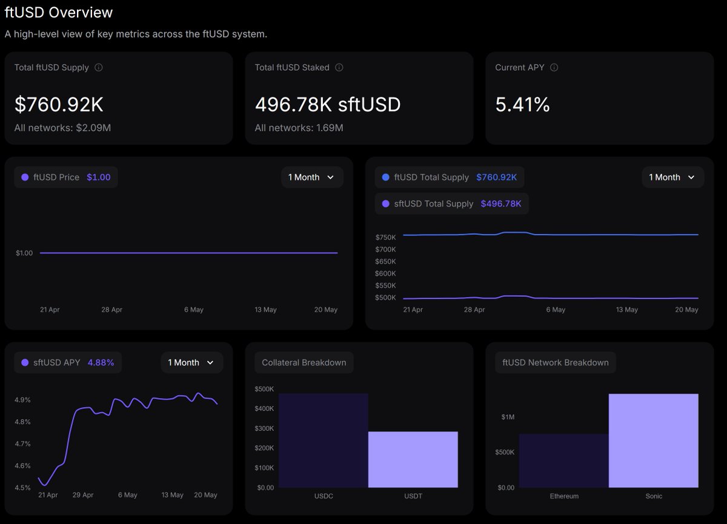Open 1 Month dropdown on ftUSD Price chart
The height and width of the screenshot is (524, 727).
(312, 177)
